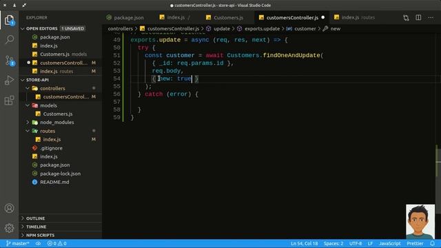The height and width of the screenshot is (248, 441).
Task: Click controllers breadcrumb segment
Action: tap(120, 29)
